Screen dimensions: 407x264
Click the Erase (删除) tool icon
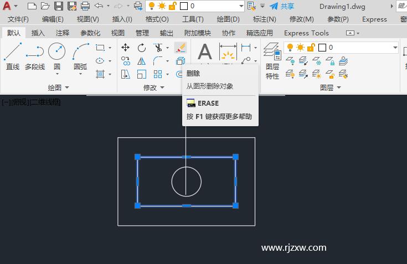(181, 48)
